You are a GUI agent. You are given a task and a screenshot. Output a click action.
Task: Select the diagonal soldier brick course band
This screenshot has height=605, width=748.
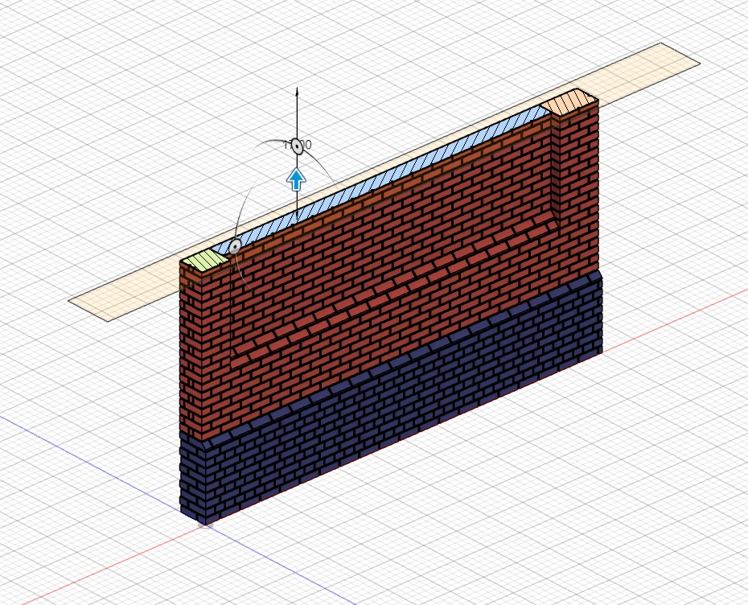point(395,289)
